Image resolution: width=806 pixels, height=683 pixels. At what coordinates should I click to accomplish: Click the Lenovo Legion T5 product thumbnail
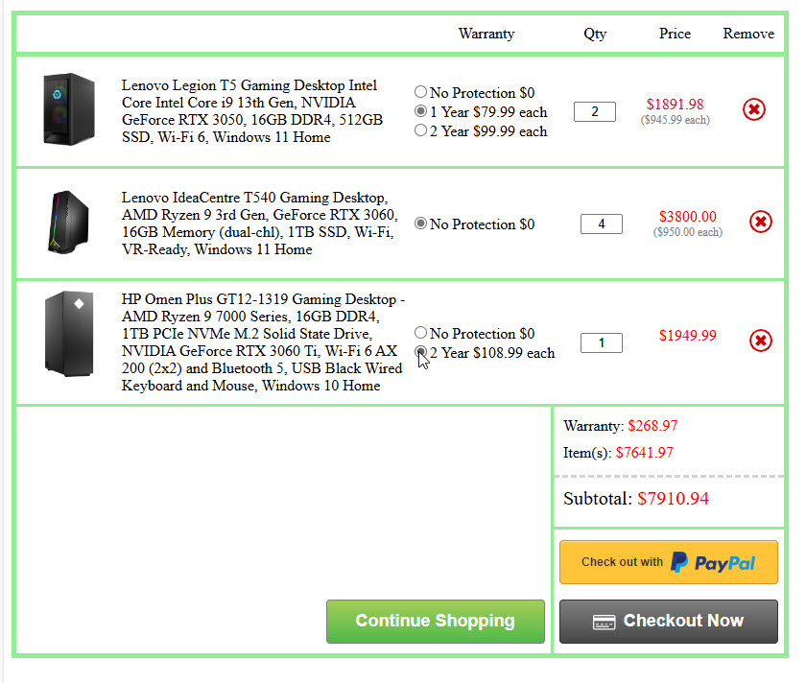point(69,109)
